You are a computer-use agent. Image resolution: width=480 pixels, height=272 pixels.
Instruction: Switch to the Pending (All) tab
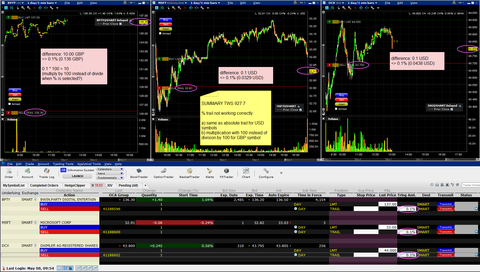tap(128, 185)
